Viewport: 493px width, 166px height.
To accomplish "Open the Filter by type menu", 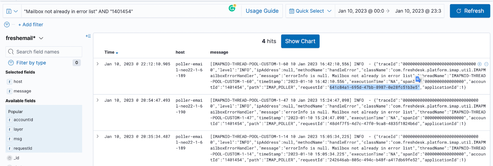I will (31, 63).
